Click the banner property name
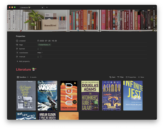Viewport: 164px width, 129px height. coord(22,49)
